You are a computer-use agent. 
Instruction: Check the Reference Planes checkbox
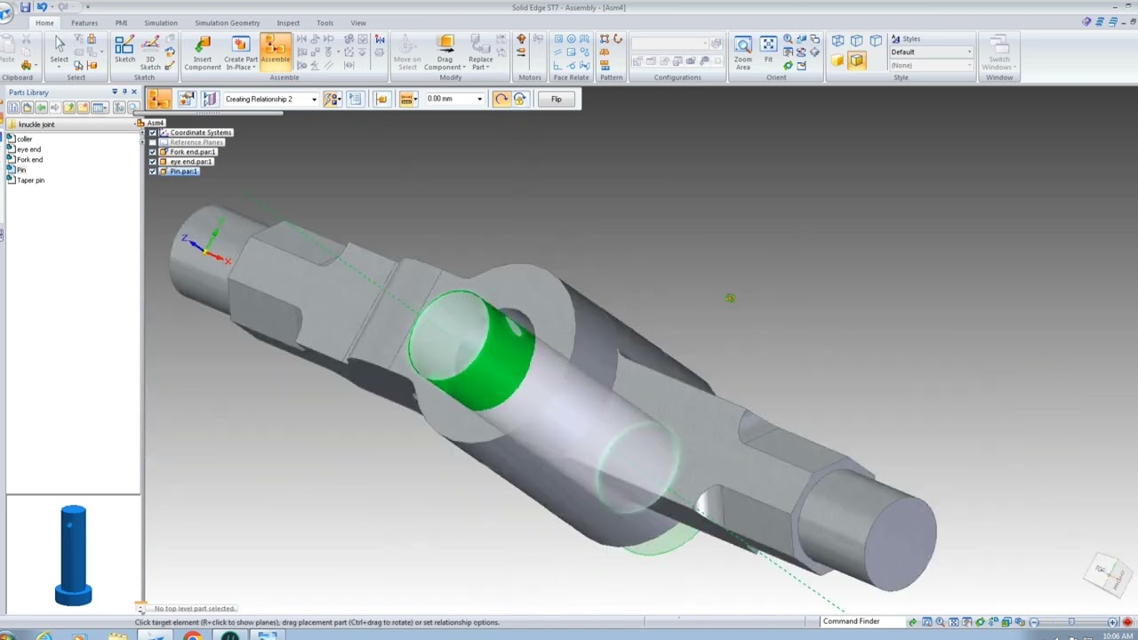click(x=152, y=142)
